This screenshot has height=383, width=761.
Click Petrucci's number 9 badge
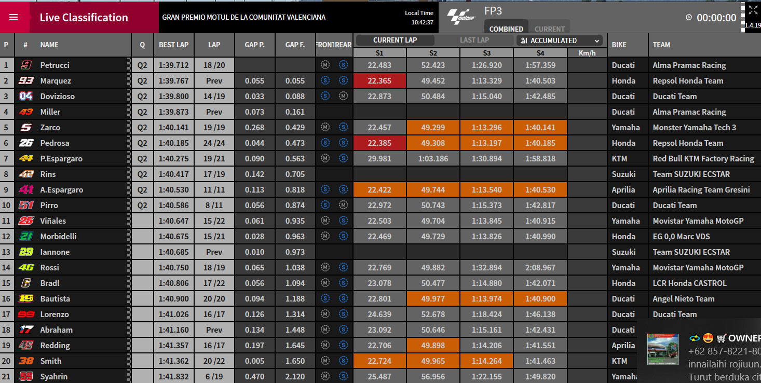point(26,65)
